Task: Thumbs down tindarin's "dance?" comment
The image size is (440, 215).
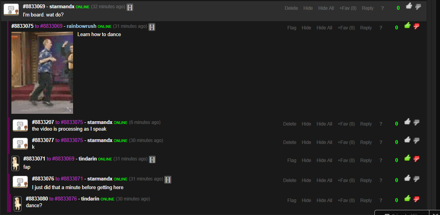Action: (417, 199)
